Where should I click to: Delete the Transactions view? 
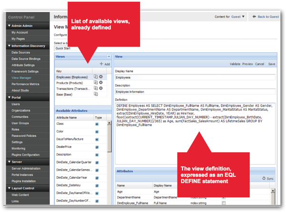pyautogui.click(x=101, y=88)
